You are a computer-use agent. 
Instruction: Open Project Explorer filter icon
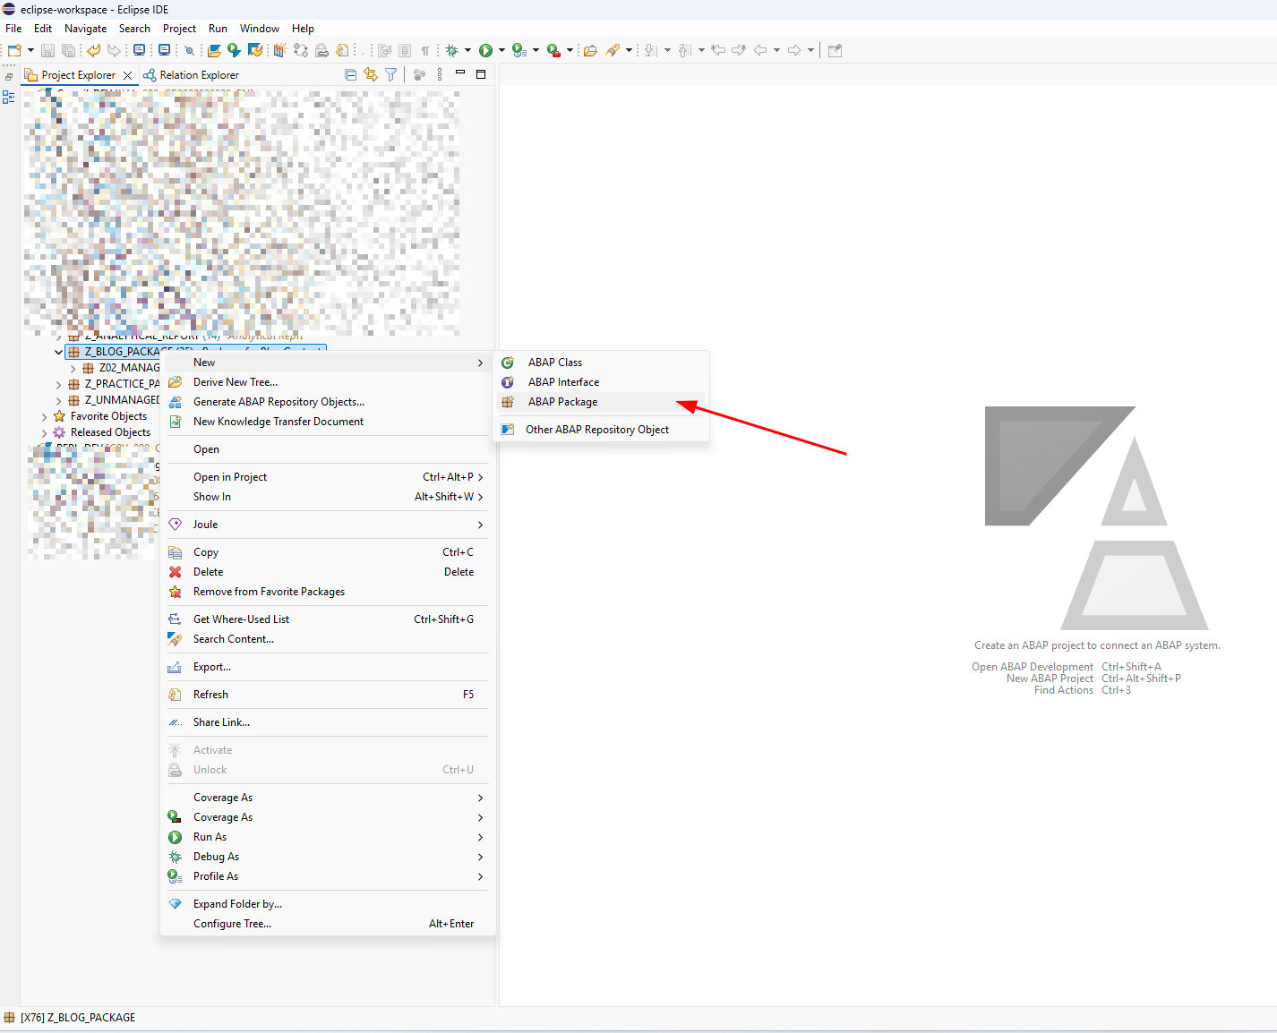[390, 75]
